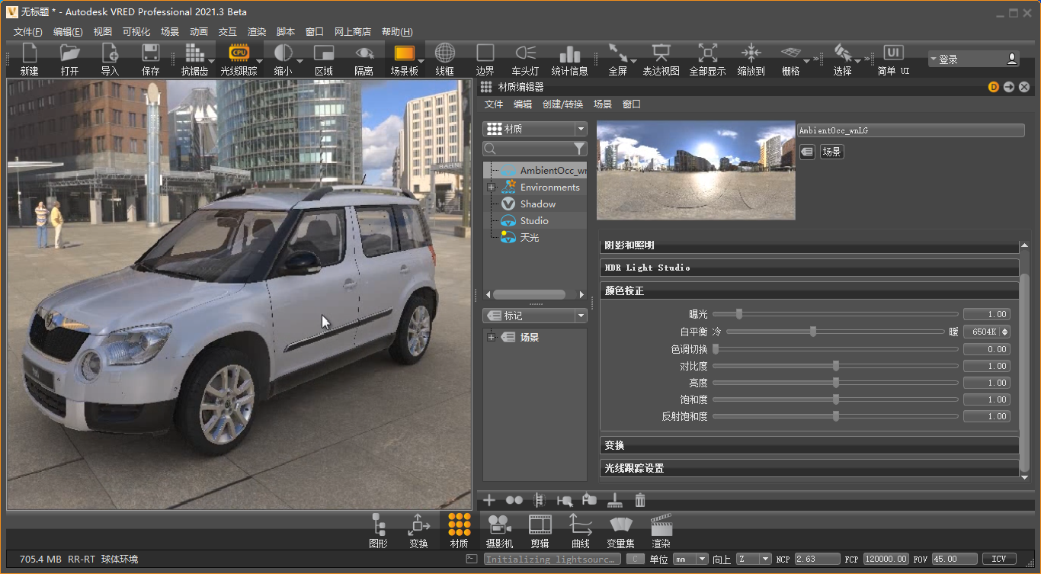The image size is (1041, 574).
Task: Click the 缩小 downscale icon
Action: tap(283, 59)
